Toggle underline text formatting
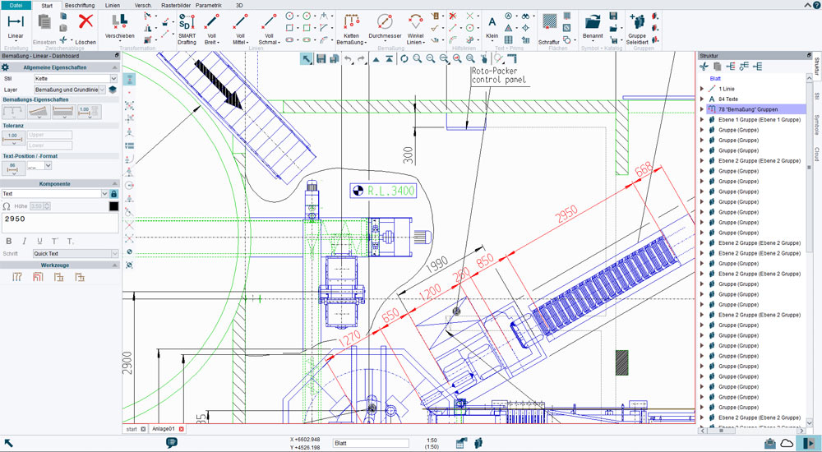 coord(39,242)
